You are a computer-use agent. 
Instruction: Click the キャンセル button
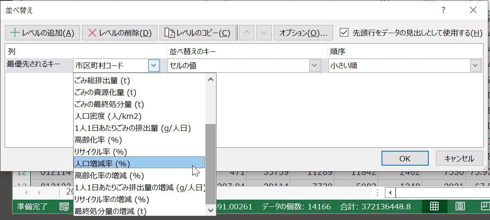coord(459,158)
